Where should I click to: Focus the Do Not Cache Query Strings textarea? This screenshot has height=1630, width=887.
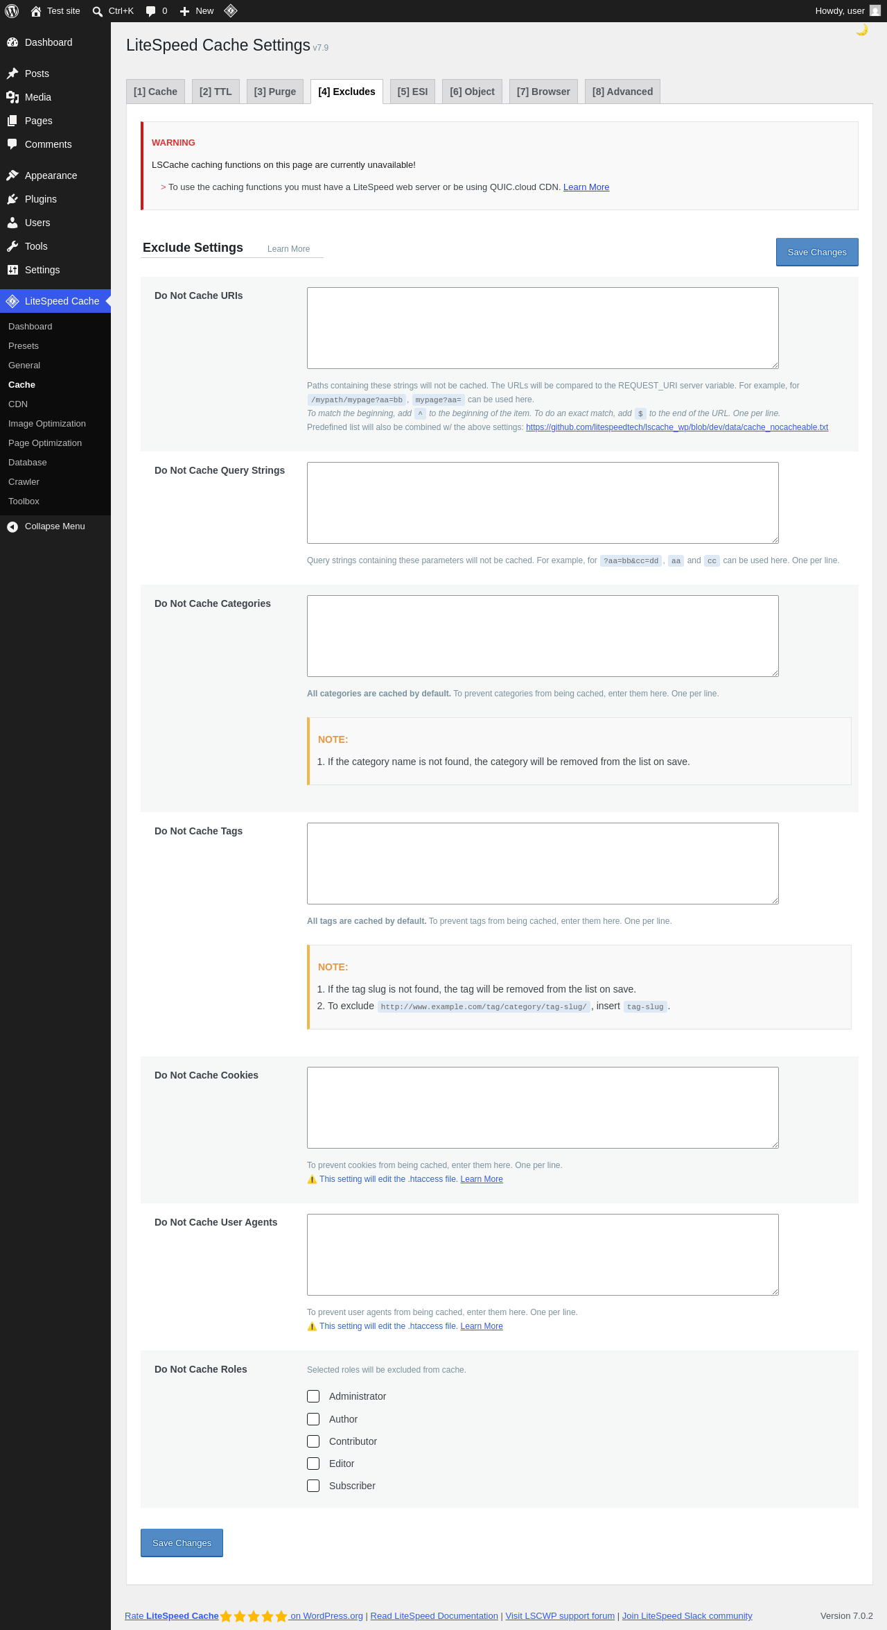pos(543,503)
